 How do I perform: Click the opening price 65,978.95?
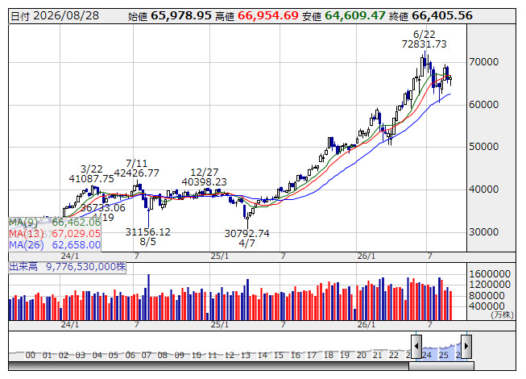click(181, 16)
